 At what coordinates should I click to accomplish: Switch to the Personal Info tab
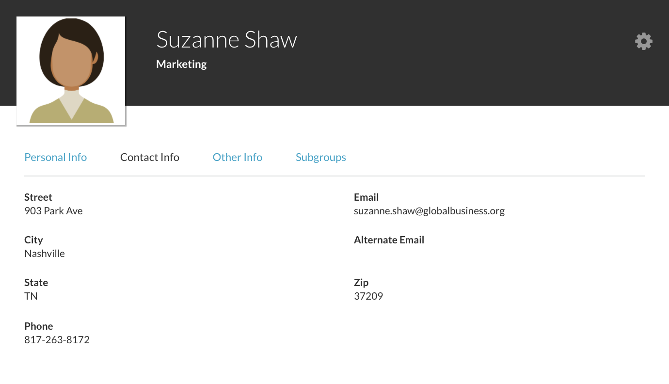point(56,157)
